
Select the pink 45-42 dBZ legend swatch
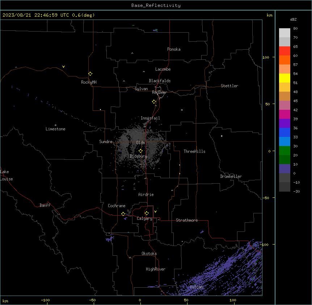(284, 105)
